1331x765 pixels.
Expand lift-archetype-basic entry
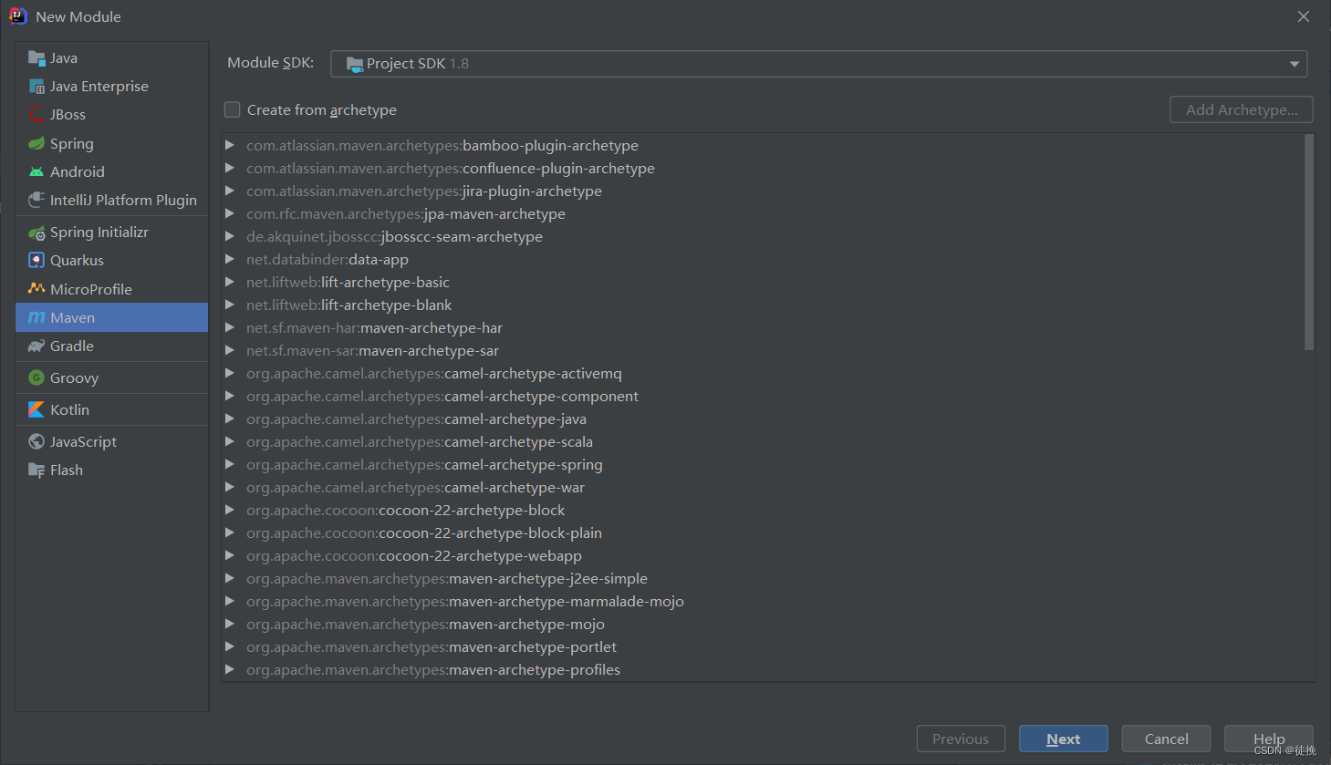tap(230, 283)
